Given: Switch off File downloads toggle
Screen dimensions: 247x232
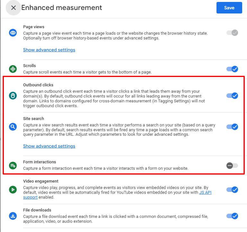Looking at the screenshot, I should point(232,216).
